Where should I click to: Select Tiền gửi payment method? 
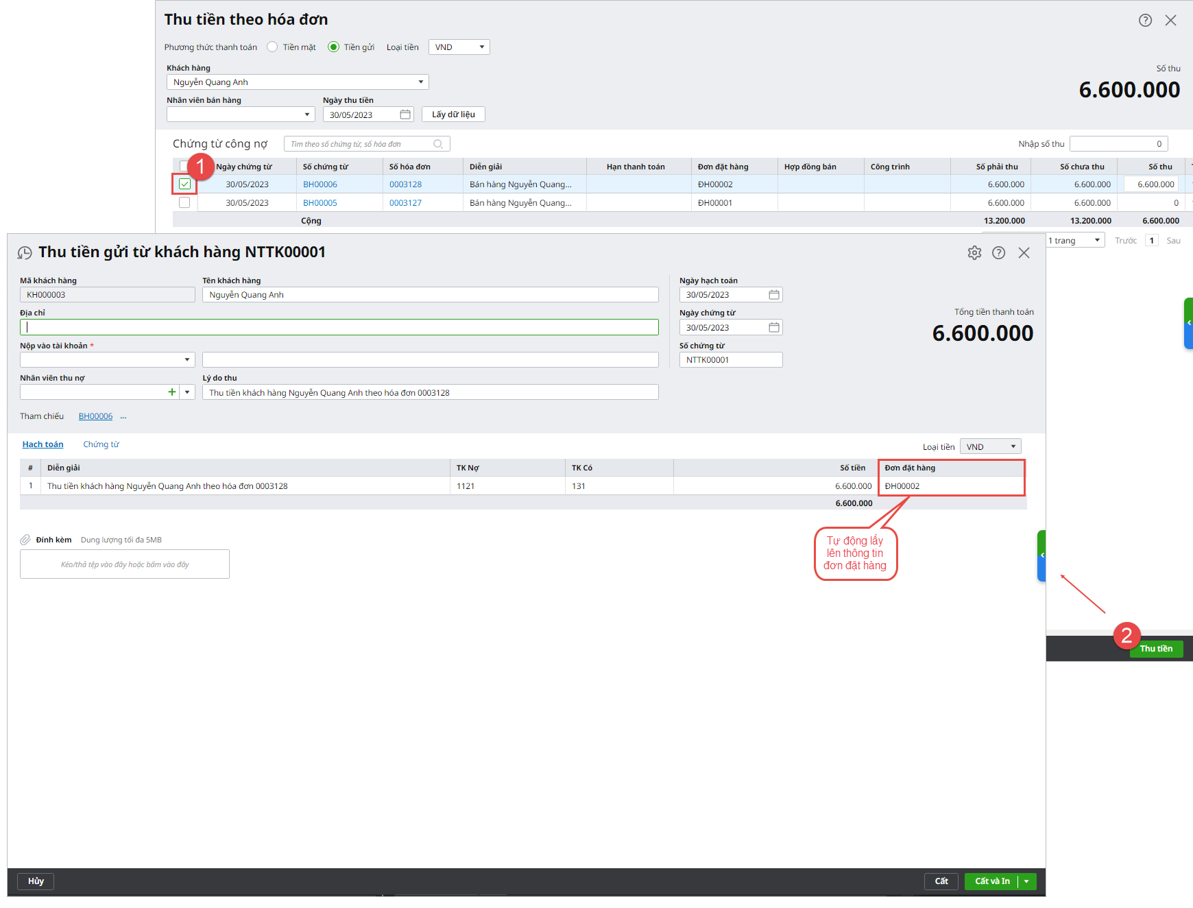click(334, 47)
